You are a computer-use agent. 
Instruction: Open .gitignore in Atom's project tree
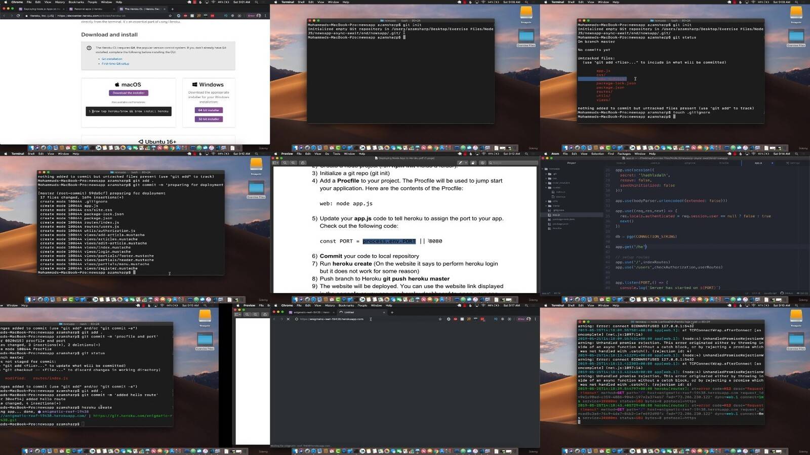point(556,211)
